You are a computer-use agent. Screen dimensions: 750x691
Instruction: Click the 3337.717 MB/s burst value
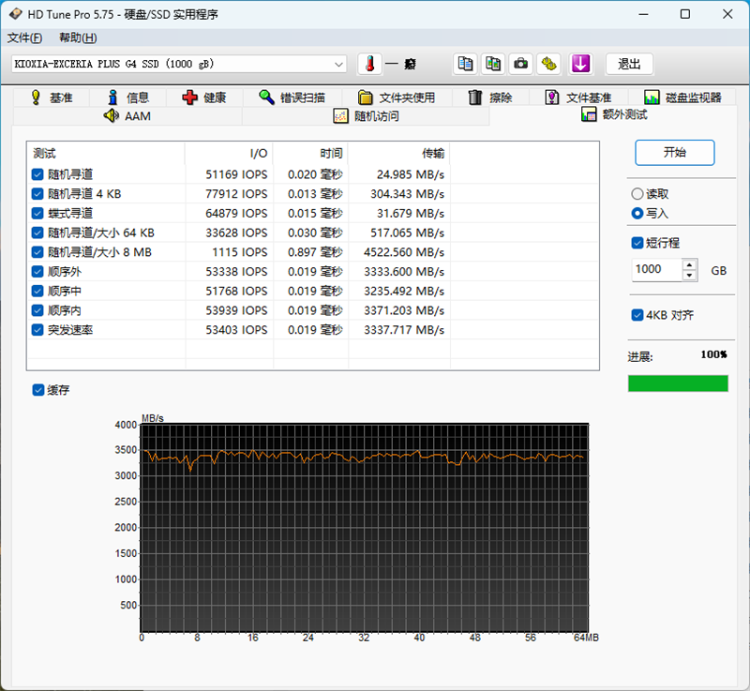pyautogui.click(x=404, y=330)
